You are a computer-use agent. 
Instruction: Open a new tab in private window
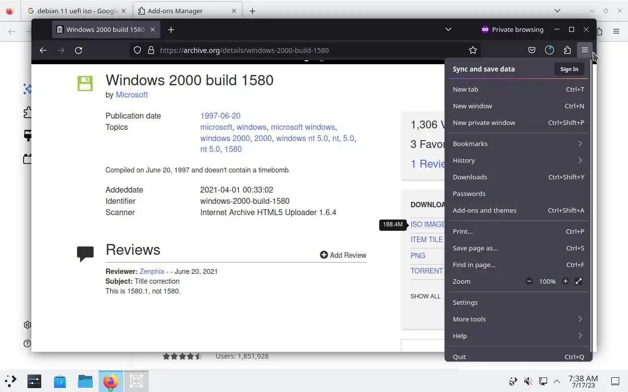coord(171,29)
